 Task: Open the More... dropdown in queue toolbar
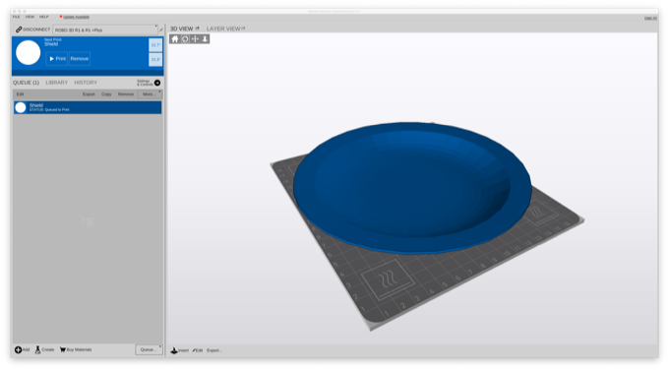(150, 94)
